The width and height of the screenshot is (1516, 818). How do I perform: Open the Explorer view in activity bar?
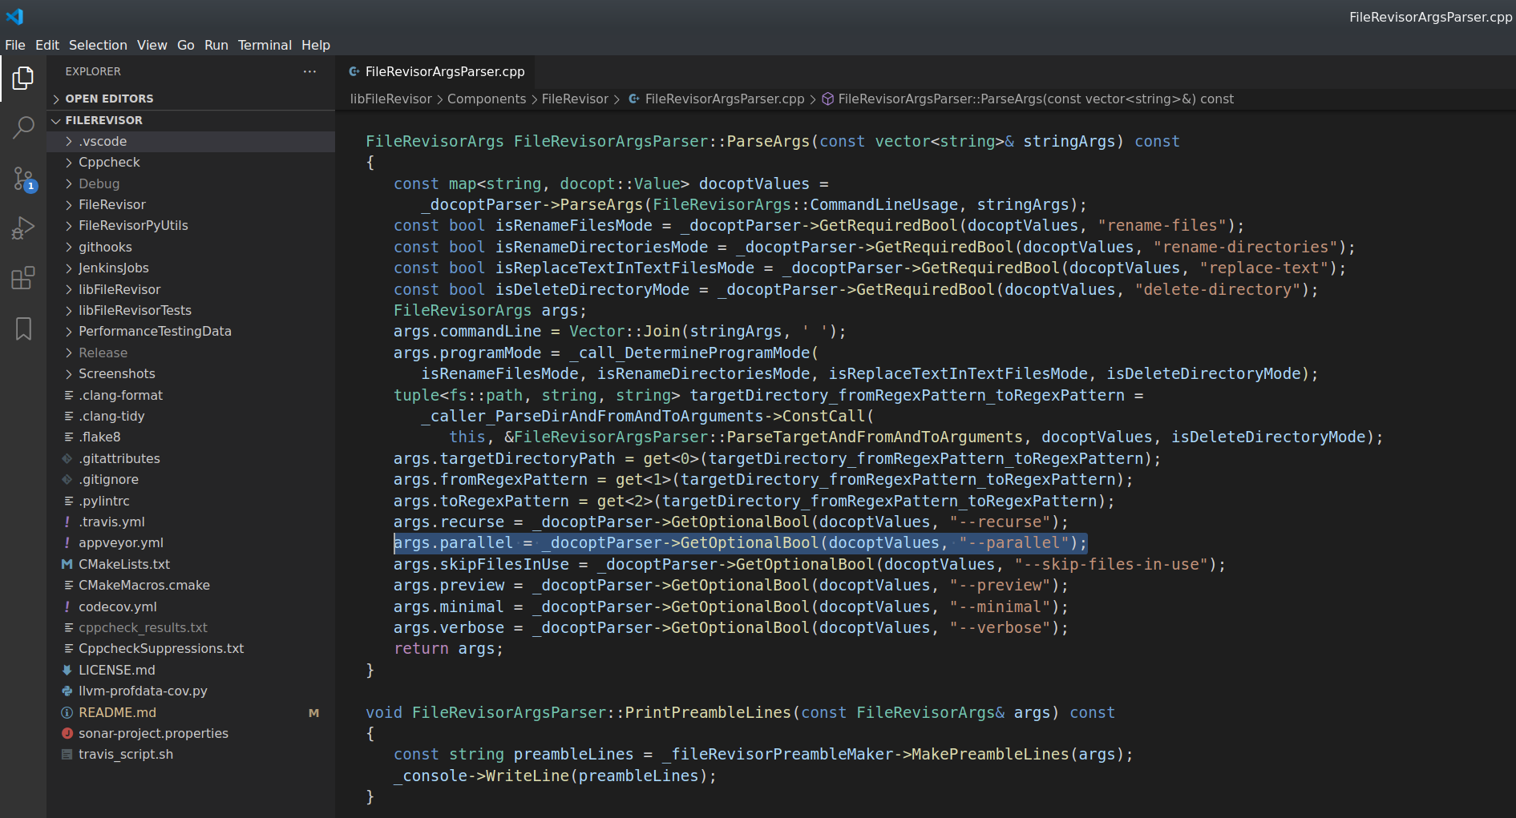click(x=23, y=78)
